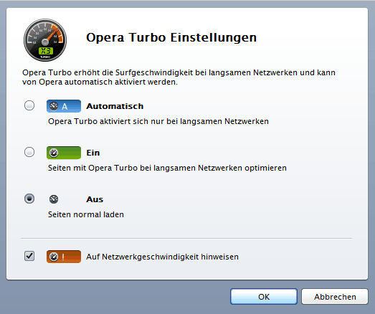Screen dimensions: 375x314
Task: Click the bold Aus label
Action: (x=95, y=199)
